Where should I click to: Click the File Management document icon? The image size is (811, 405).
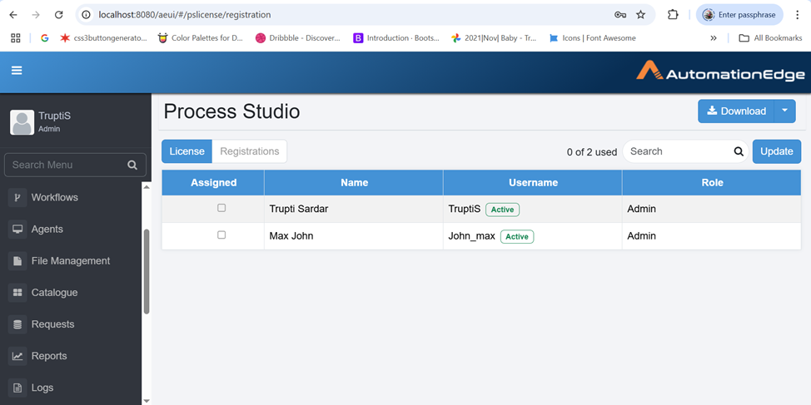(17, 261)
